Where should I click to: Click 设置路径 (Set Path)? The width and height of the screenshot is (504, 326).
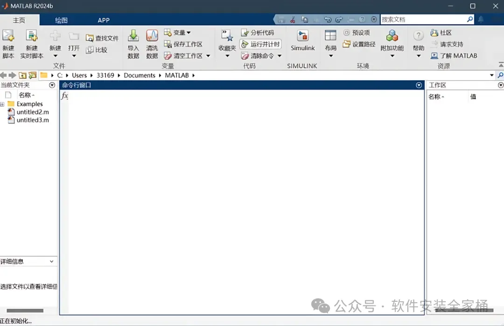coord(359,44)
